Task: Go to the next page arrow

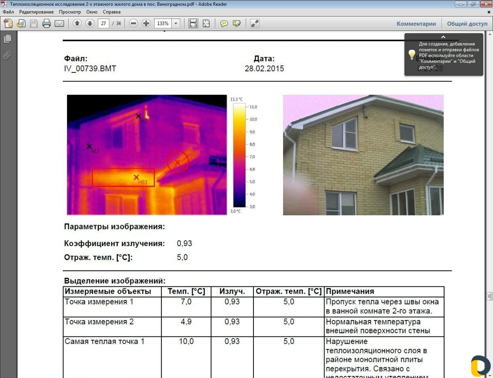Action: (x=90, y=23)
